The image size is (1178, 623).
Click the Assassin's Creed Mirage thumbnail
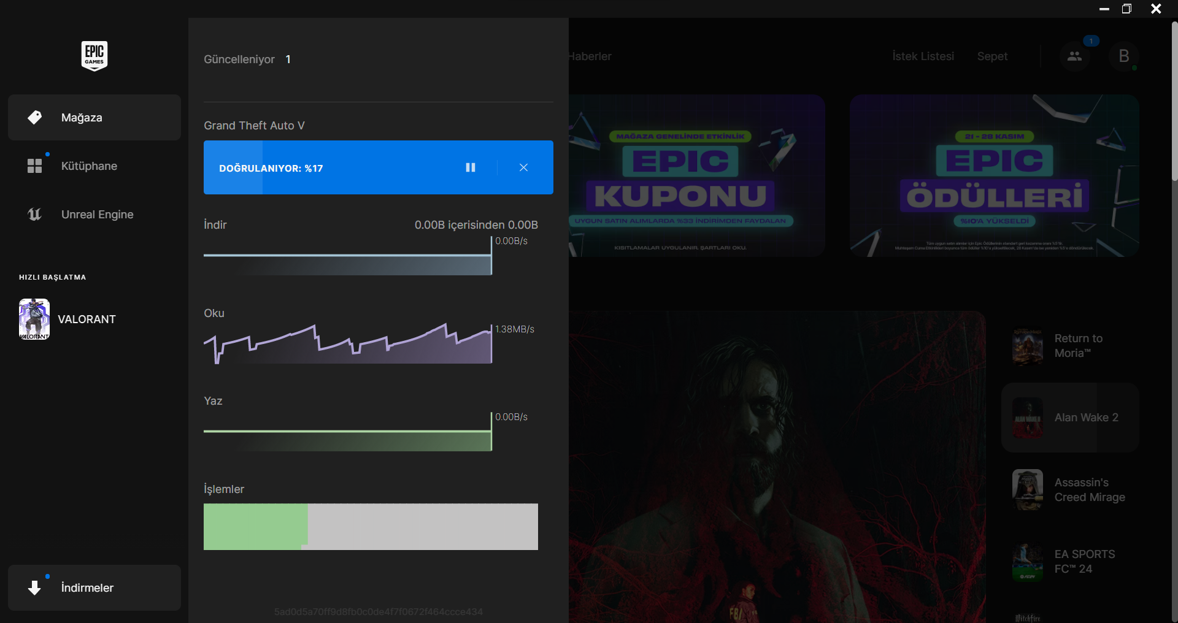pos(1028,489)
